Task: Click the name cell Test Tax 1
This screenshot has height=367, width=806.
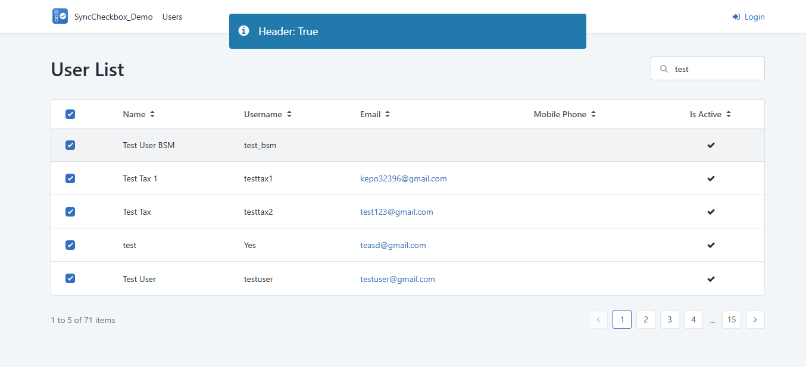Action: pyautogui.click(x=140, y=178)
